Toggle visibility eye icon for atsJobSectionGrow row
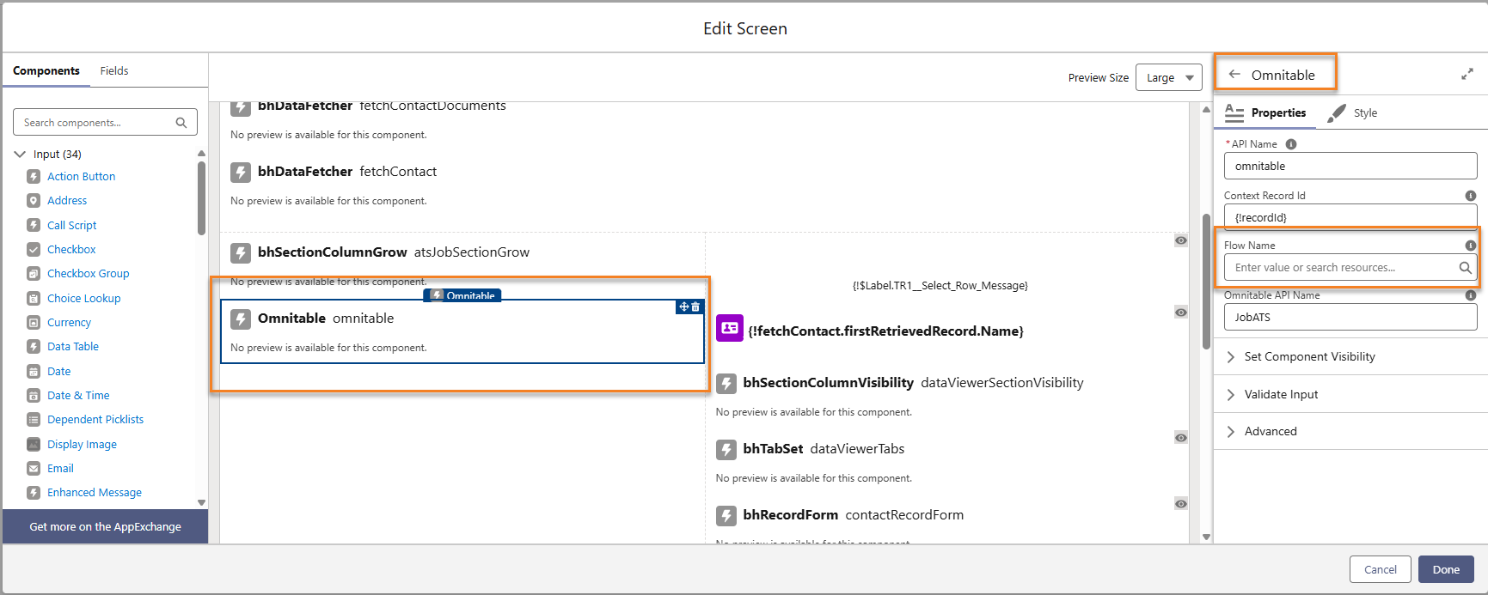The height and width of the screenshot is (595, 1488). point(1181,240)
